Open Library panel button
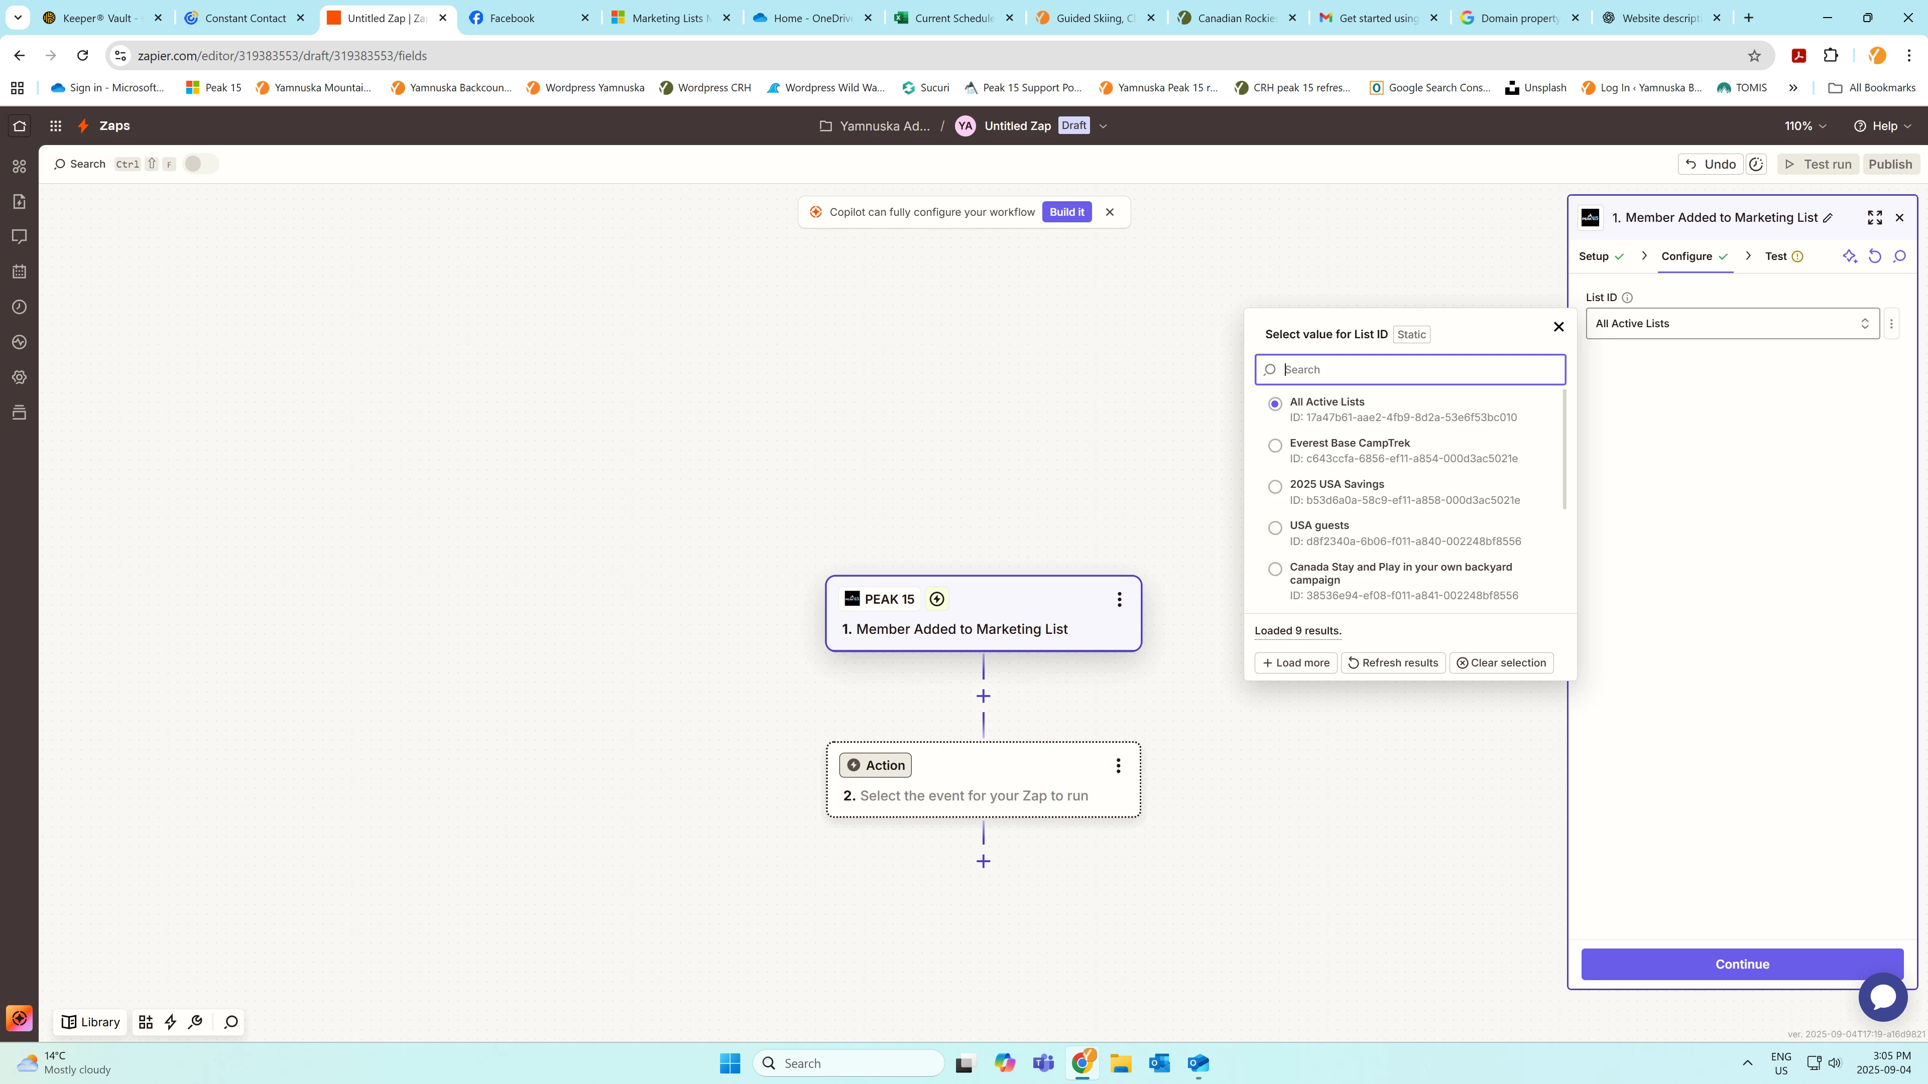 tap(90, 1022)
